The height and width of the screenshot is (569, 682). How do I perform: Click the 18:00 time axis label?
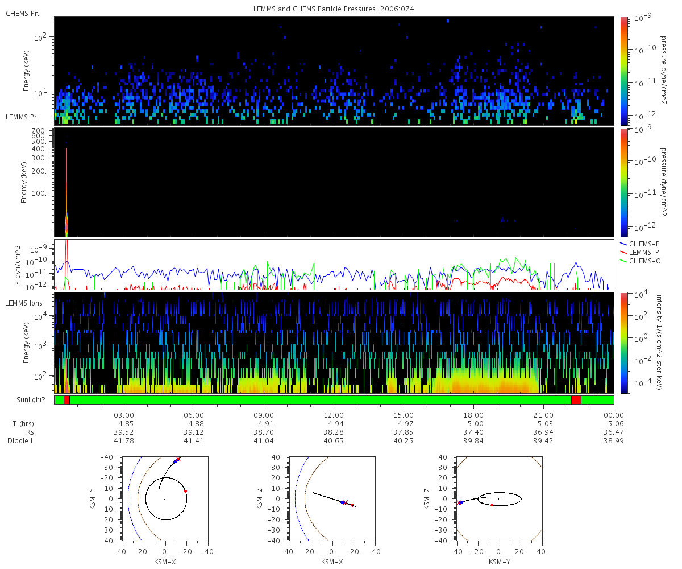(x=473, y=415)
